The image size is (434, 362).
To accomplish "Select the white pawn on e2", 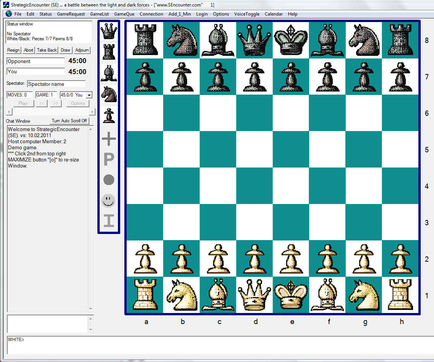I will (291, 258).
